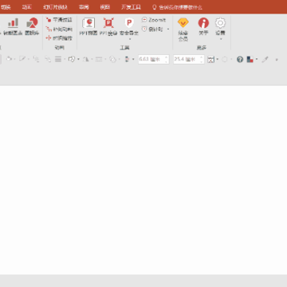Apply the 平滑过渡 smooth transition tool
Image resolution: width=287 pixels, height=287 pixels.
[59, 20]
